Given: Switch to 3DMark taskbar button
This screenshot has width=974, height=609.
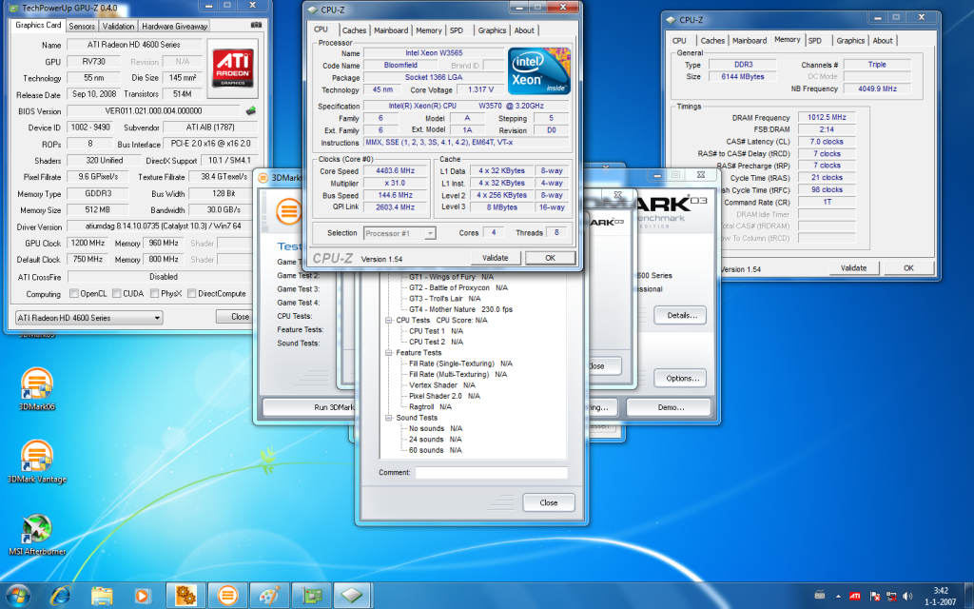Looking at the screenshot, I should (227, 596).
